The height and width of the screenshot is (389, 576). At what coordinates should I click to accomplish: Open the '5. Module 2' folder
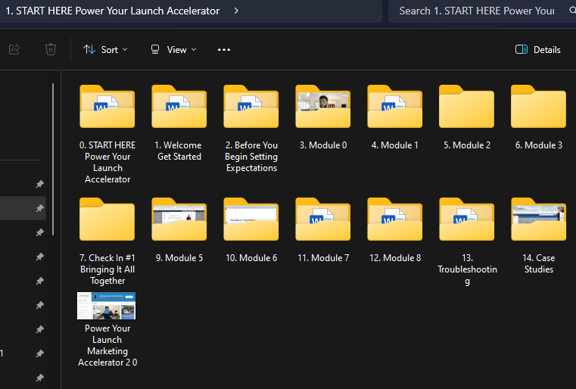pyautogui.click(x=466, y=110)
